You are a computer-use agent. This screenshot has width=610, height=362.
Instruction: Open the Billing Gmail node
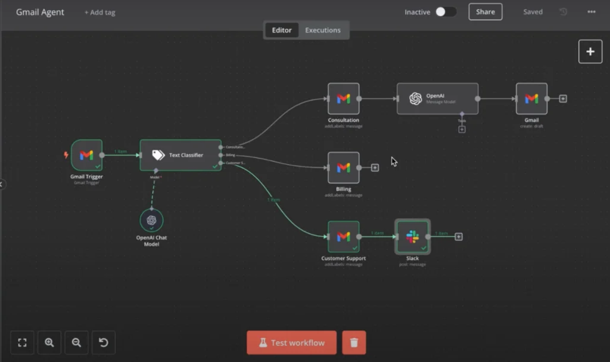(x=343, y=168)
